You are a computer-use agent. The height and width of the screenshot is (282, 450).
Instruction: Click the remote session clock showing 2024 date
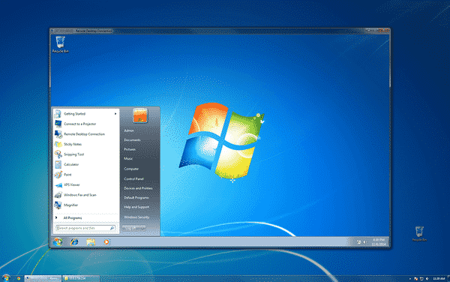point(379,242)
